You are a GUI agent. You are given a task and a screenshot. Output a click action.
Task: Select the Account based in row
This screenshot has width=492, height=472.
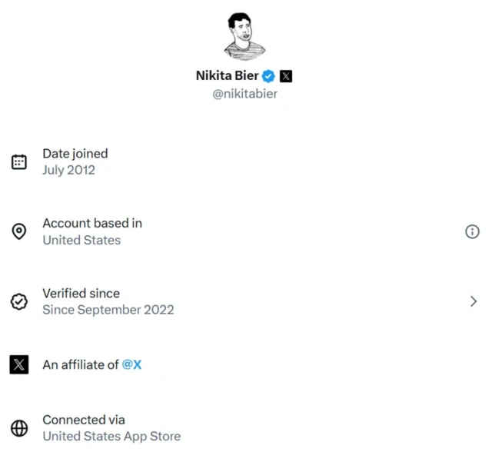pos(92,223)
